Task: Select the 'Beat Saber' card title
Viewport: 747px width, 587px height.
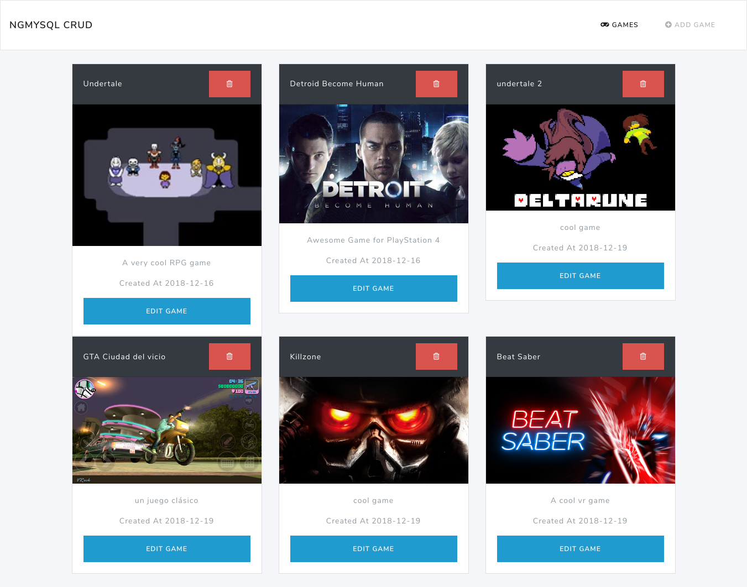Action: (x=519, y=357)
